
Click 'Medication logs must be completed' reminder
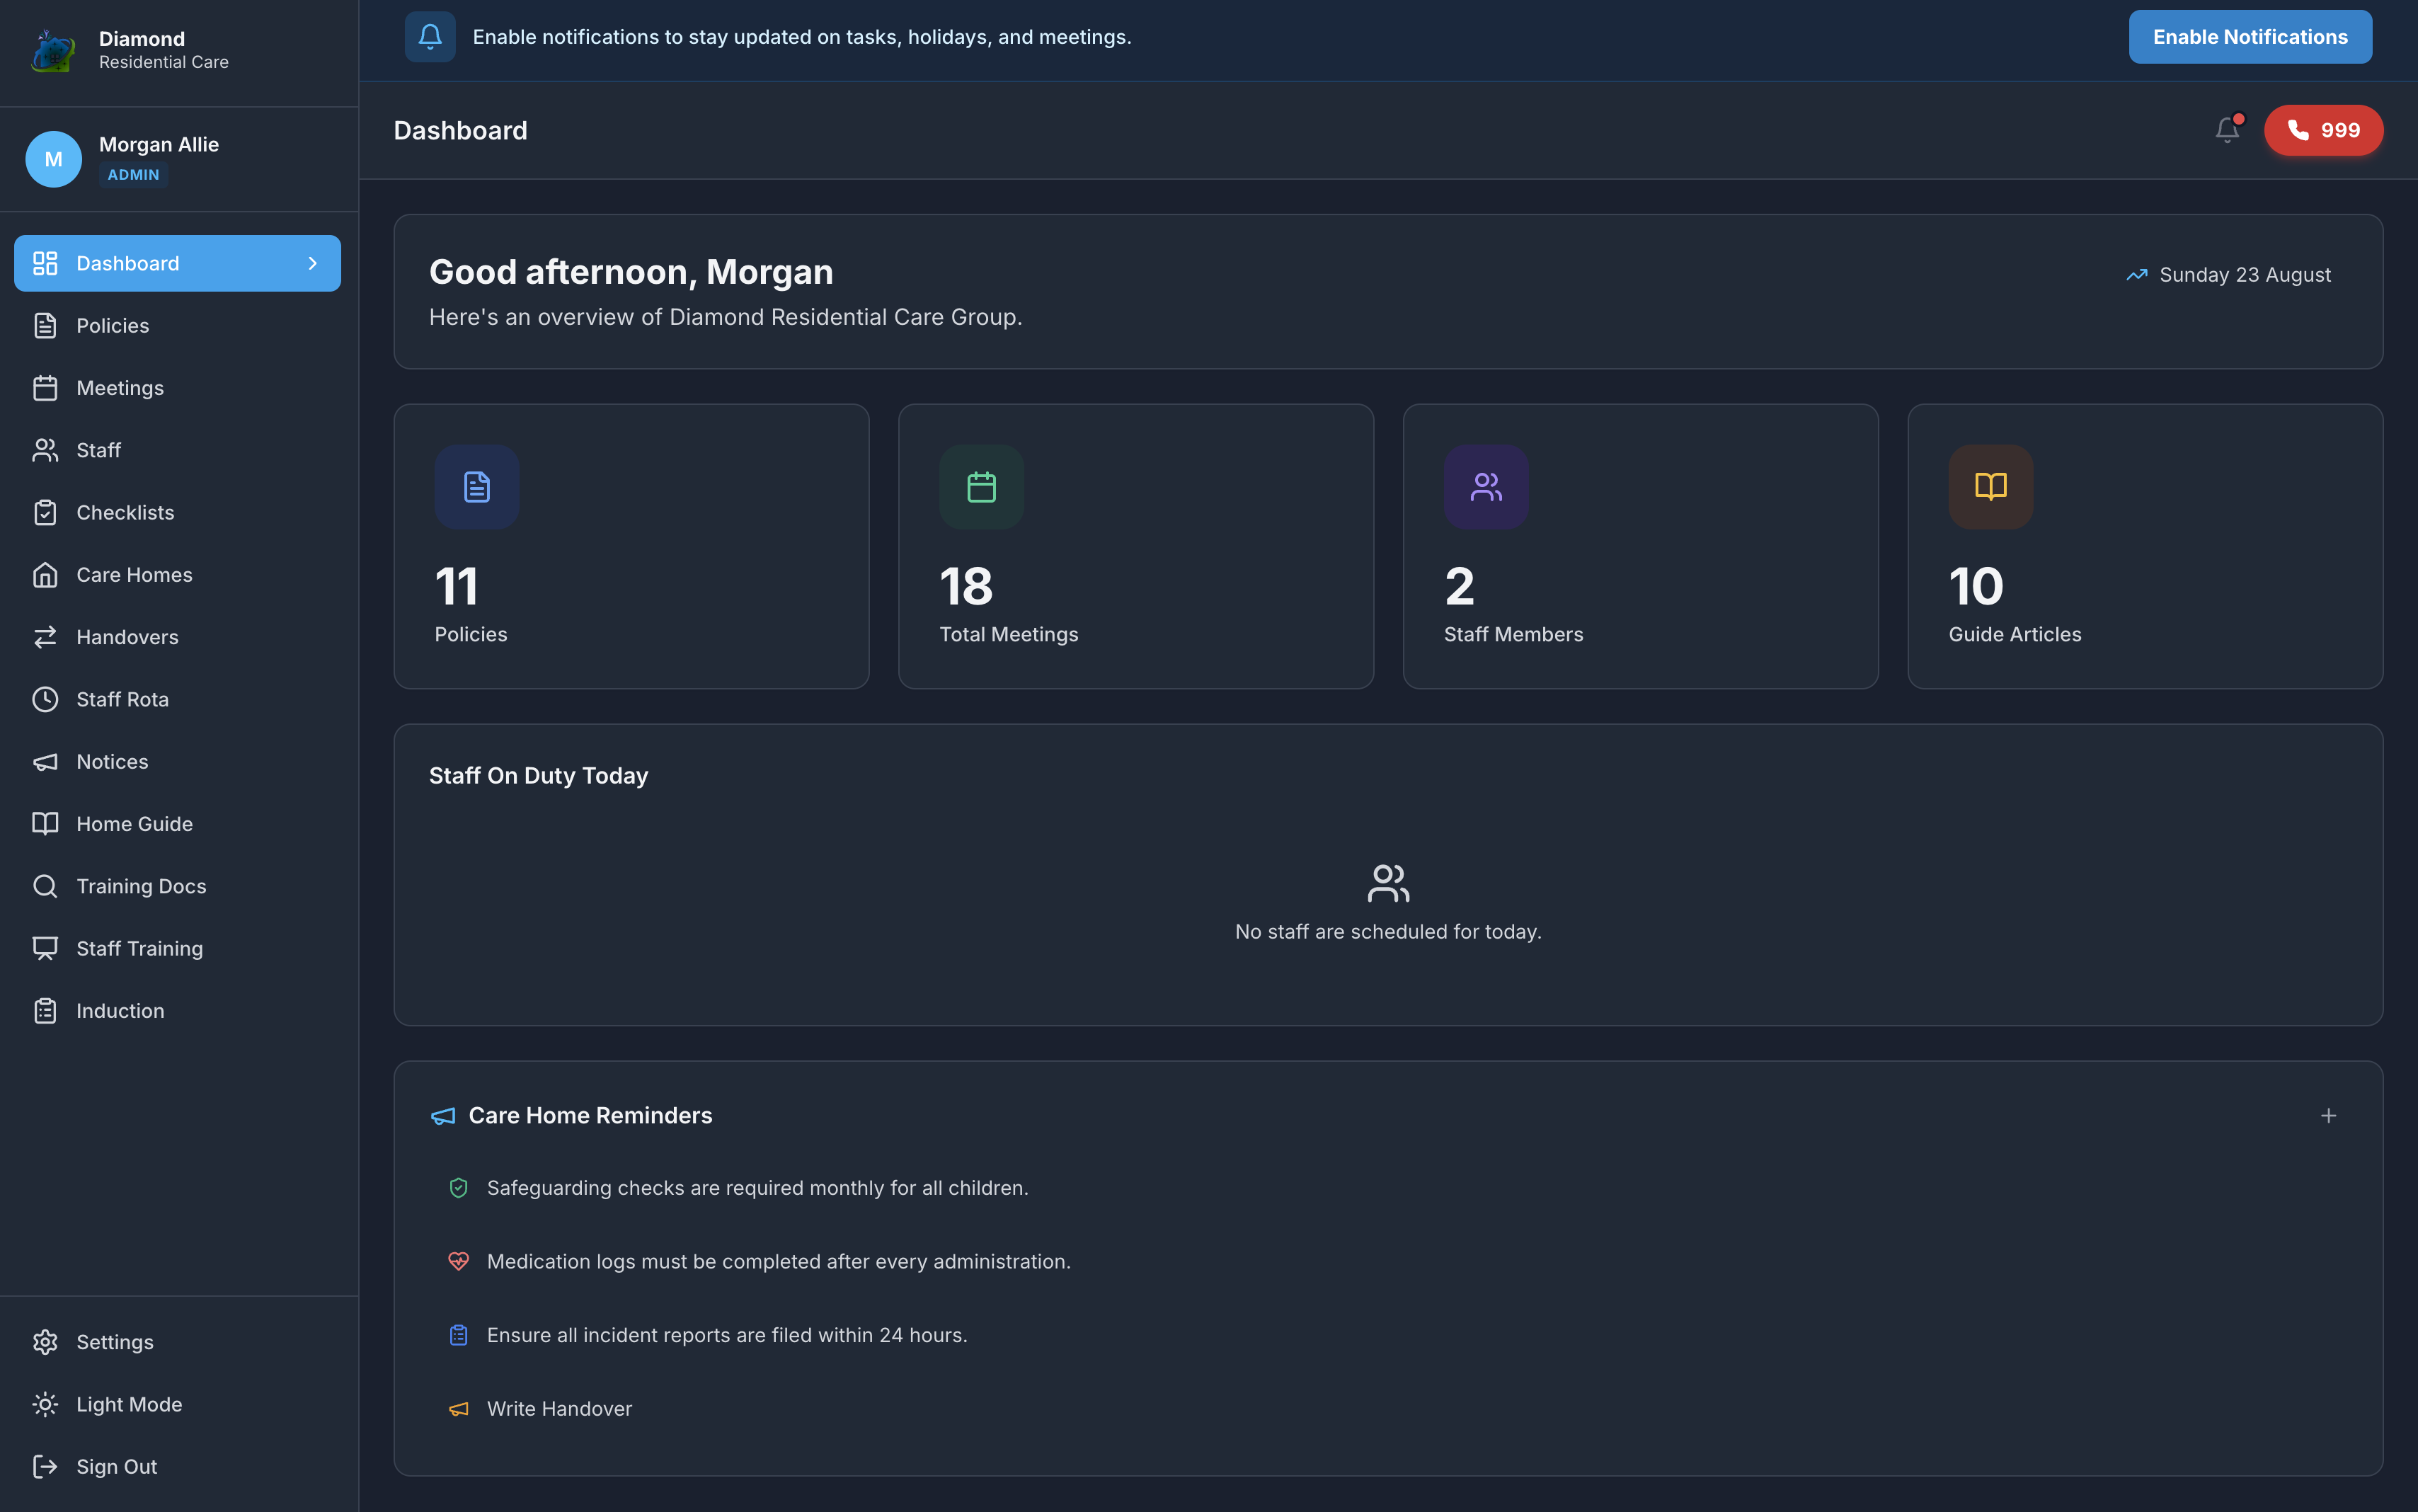[778, 1261]
